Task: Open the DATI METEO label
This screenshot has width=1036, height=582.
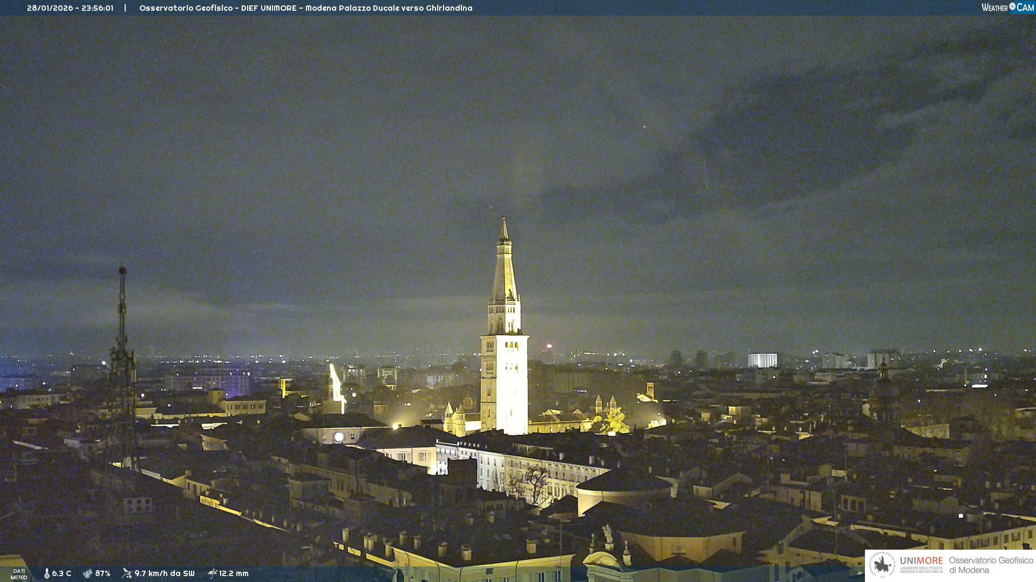Action: click(x=19, y=574)
